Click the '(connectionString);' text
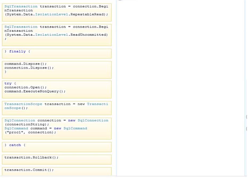The image size is (248, 178). pyautogui.click(x=27, y=124)
